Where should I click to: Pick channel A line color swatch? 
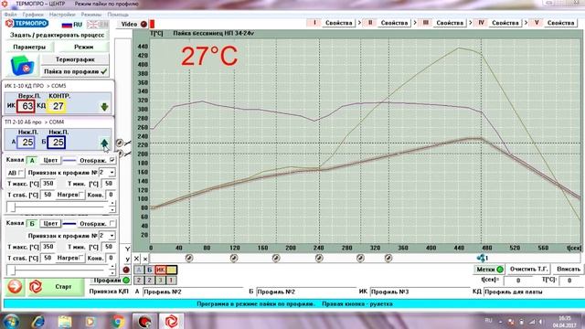pyautogui.click(x=69, y=161)
